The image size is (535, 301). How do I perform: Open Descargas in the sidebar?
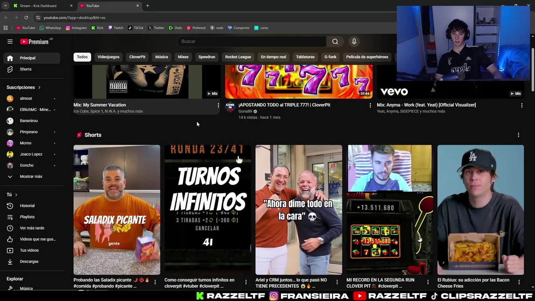point(31,261)
